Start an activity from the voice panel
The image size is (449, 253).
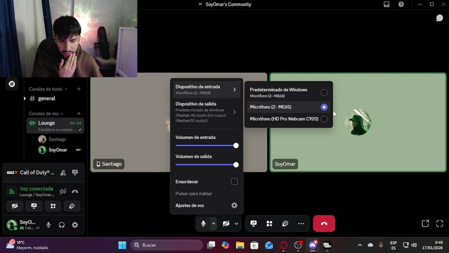click(53, 206)
